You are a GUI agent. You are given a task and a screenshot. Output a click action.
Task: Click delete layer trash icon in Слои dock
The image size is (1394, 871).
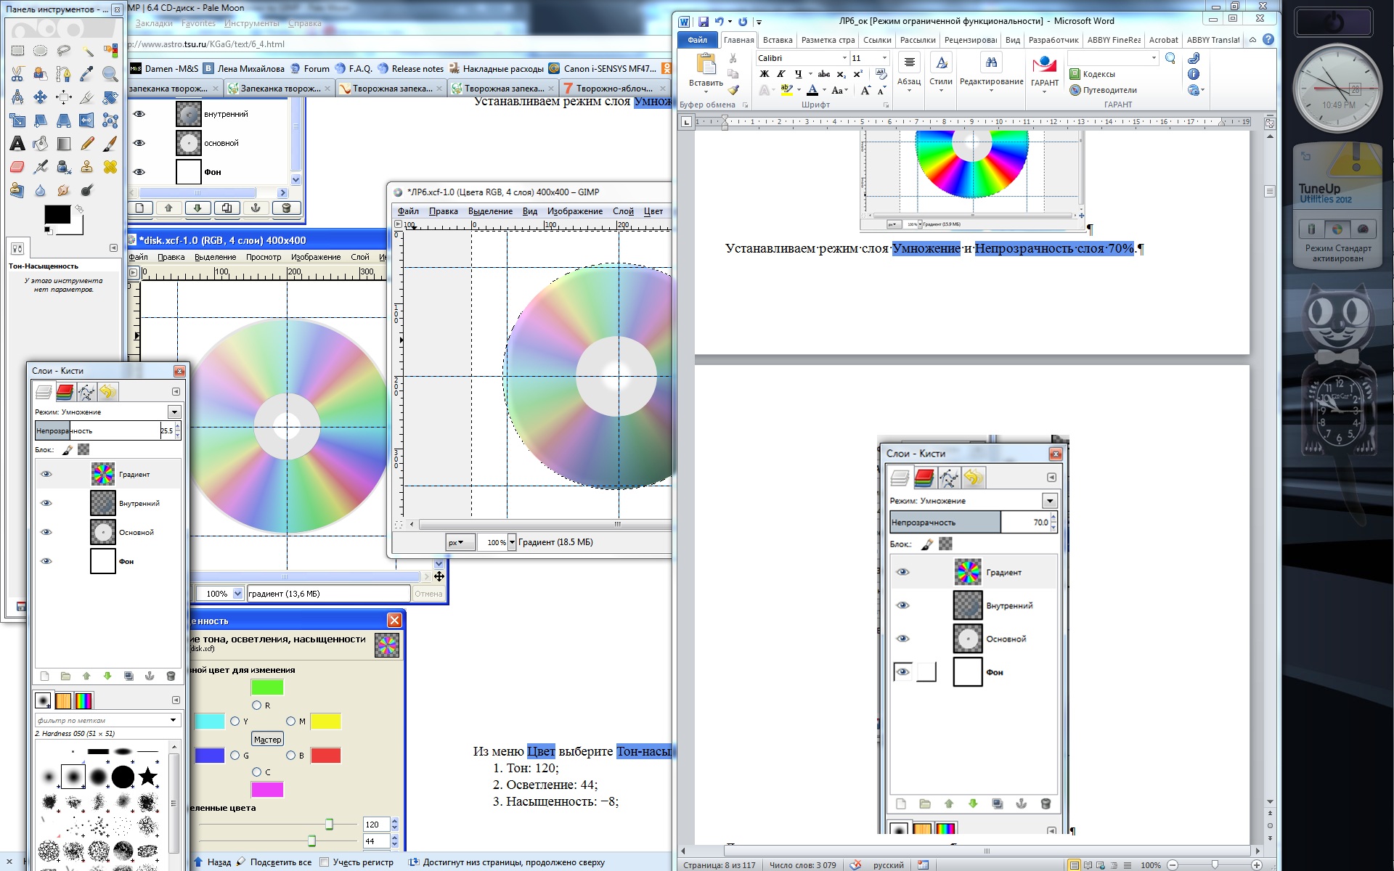tap(171, 676)
